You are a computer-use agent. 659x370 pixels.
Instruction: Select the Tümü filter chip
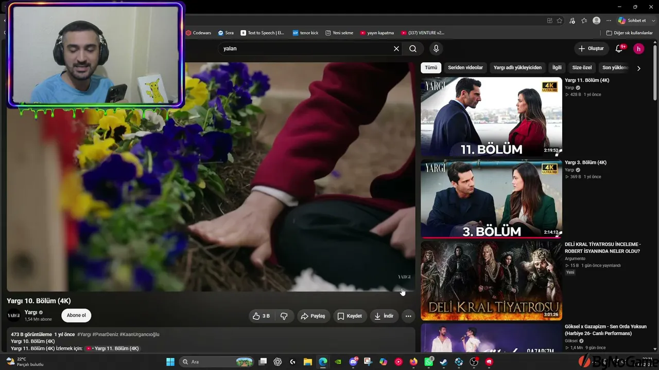(431, 68)
